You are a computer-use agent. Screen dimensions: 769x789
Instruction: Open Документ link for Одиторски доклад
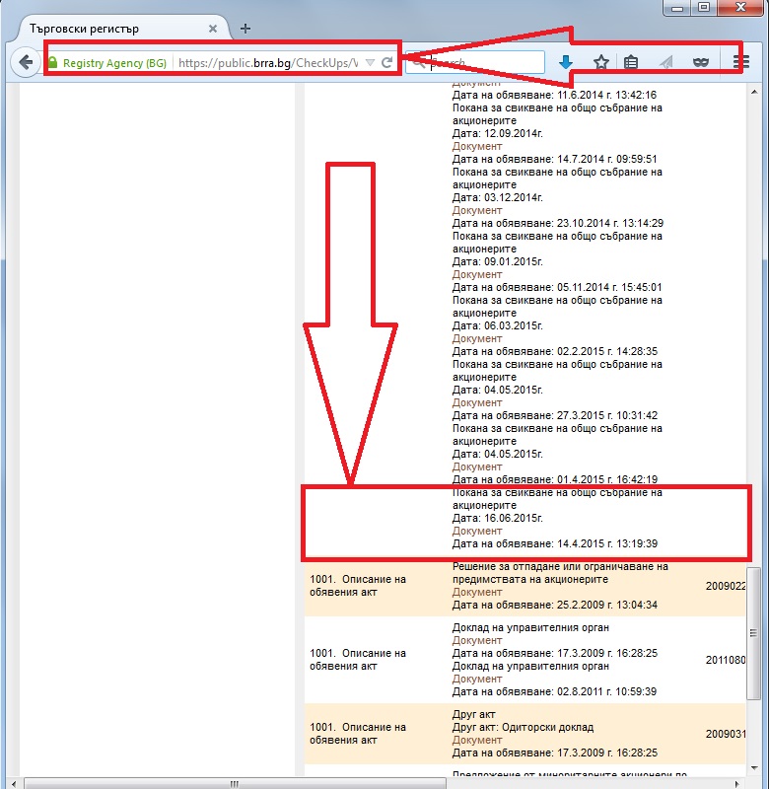477,740
